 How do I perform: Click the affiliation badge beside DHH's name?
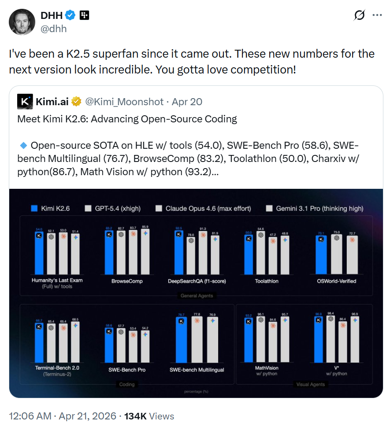point(84,15)
